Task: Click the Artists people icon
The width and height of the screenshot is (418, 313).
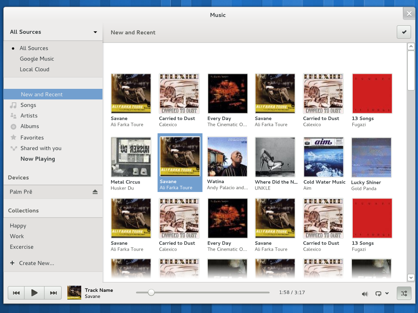Action: coord(13,116)
